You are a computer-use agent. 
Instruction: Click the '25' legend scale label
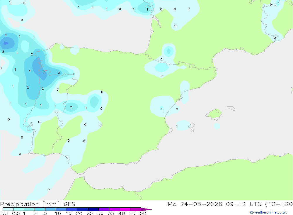(x=90, y=213)
